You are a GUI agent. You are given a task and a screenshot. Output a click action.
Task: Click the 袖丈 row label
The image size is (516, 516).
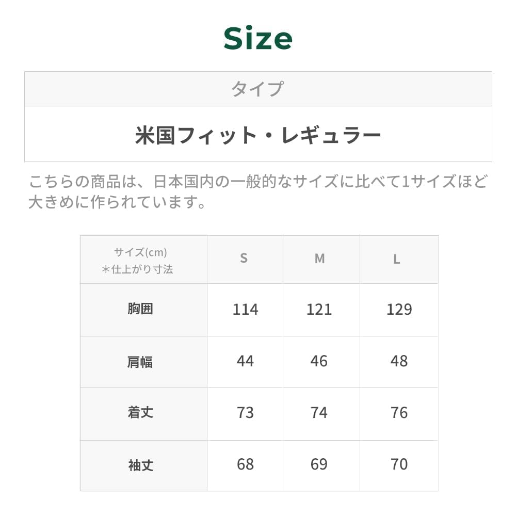tap(140, 465)
